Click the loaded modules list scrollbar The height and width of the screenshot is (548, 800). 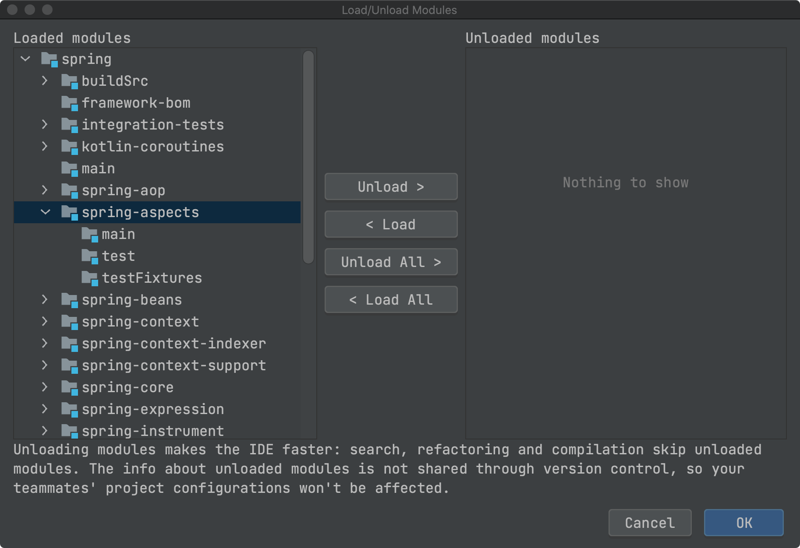[x=308, y=157]
